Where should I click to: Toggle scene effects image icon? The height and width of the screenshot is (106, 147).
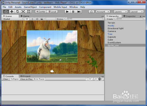coord(42,19)
